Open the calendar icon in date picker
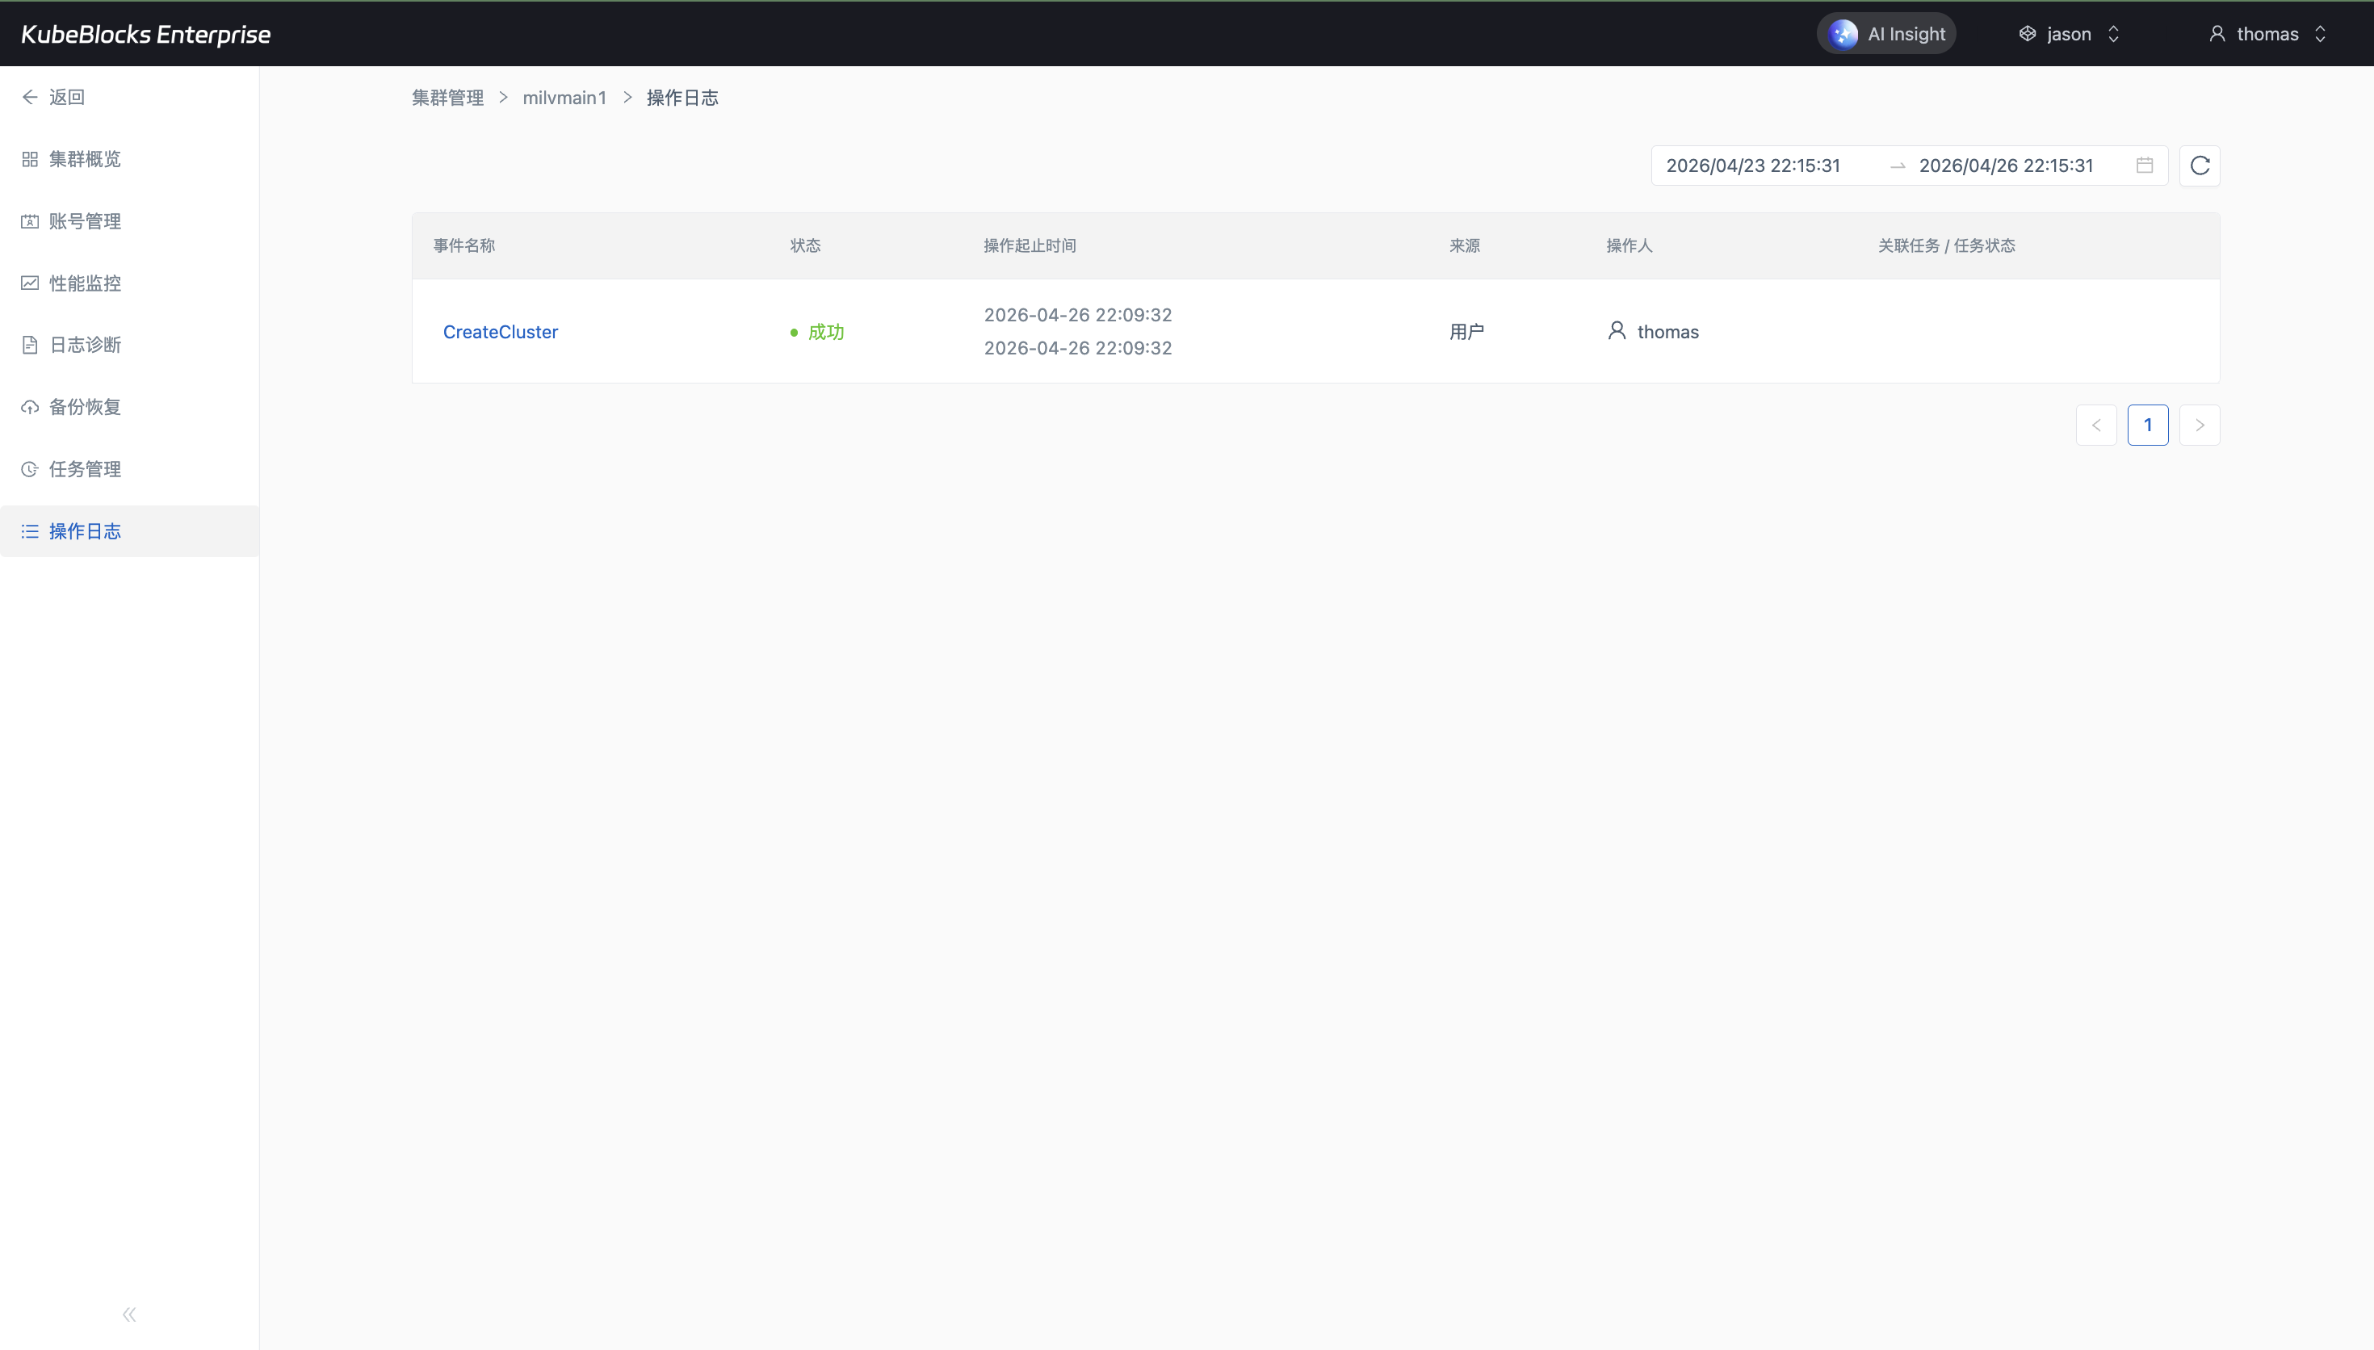 coord(2144,165)
